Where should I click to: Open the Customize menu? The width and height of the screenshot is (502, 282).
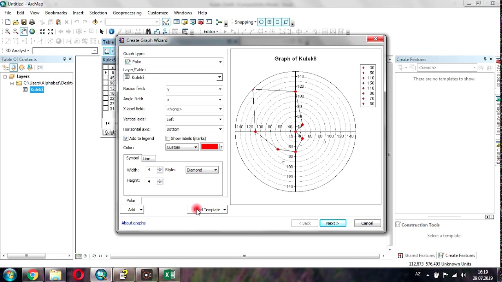pyautogui.click(x=158, y=13)
